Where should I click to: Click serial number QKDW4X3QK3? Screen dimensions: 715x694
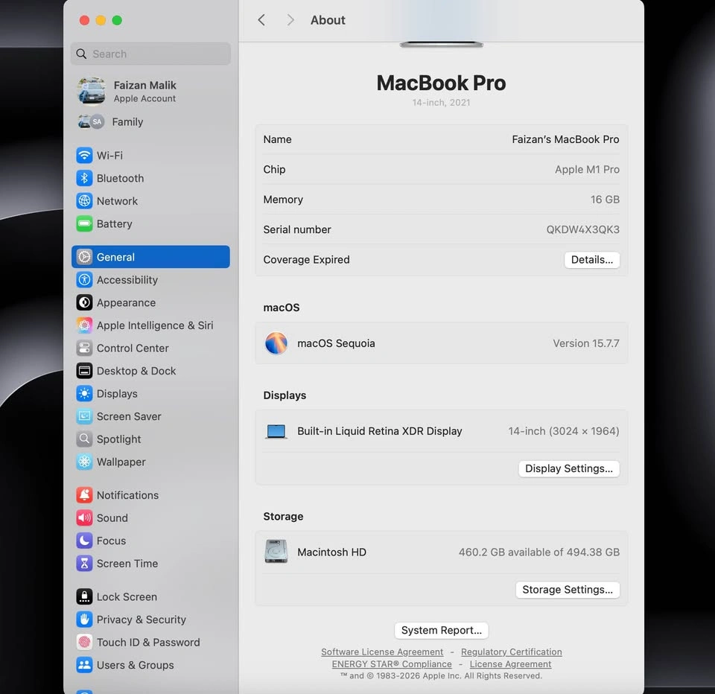point(582,230)
